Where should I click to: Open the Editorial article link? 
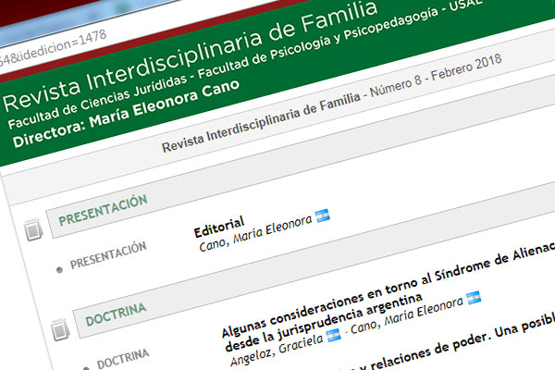(219, 227)
